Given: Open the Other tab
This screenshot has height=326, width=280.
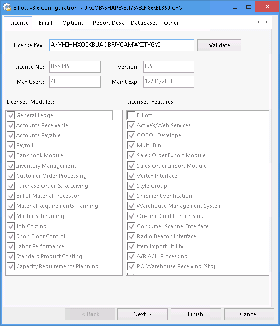Looking at the screenshot, I should pyautogui.click(x=171, y=23).
